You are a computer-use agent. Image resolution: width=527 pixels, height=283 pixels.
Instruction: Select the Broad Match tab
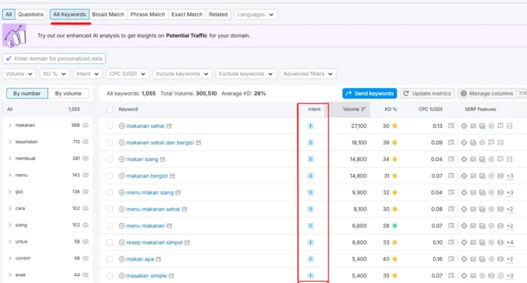tap(108, 14)
